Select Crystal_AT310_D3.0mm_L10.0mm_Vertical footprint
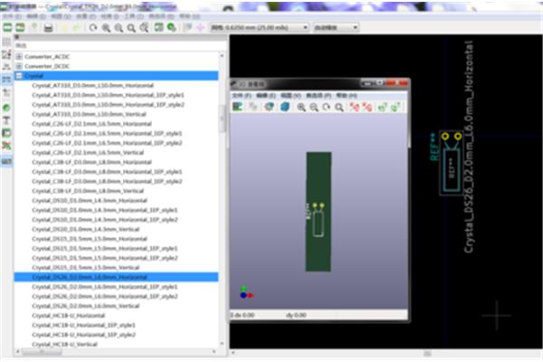Viewport: 543px width, 362px height. click(x=89, y=114)
